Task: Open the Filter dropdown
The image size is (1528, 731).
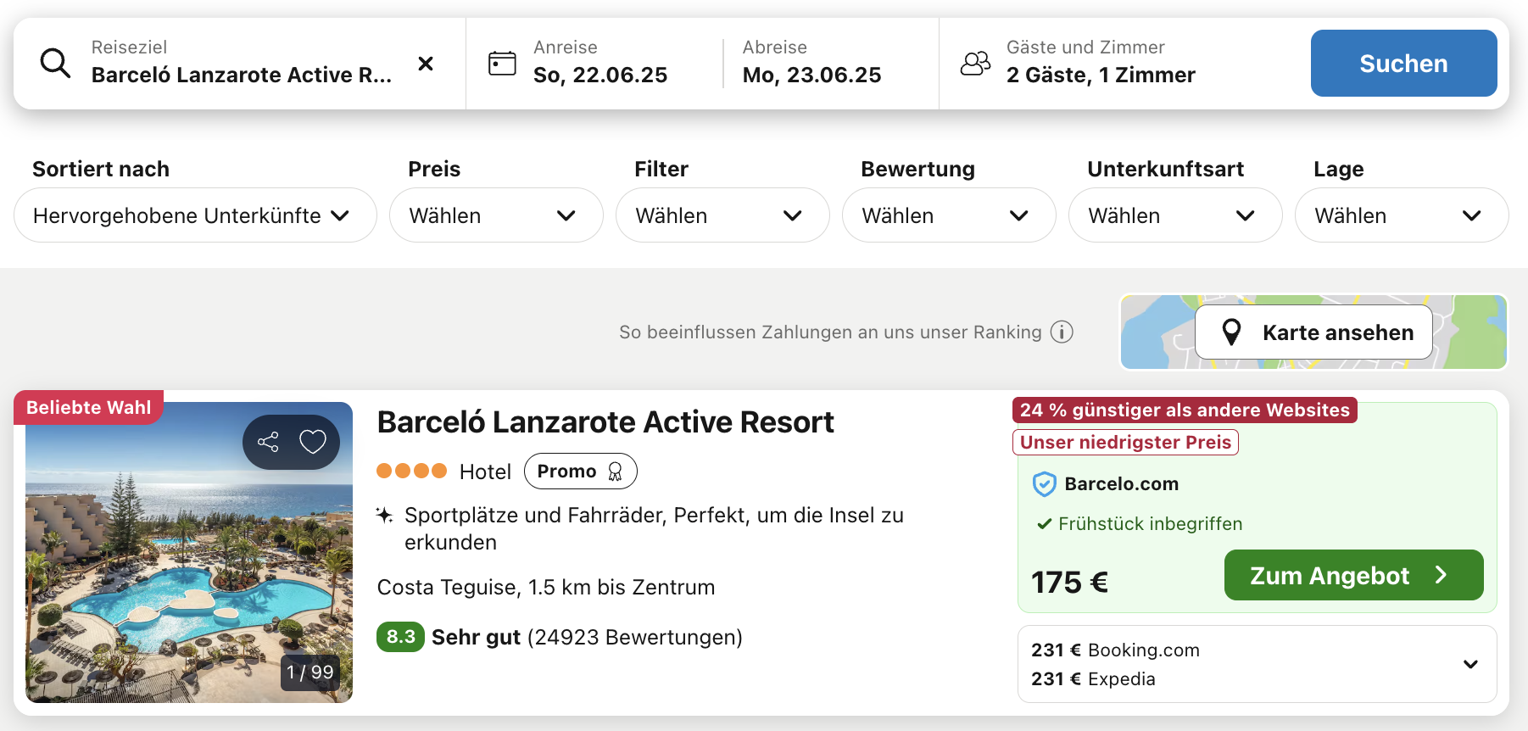Action: 722,215
